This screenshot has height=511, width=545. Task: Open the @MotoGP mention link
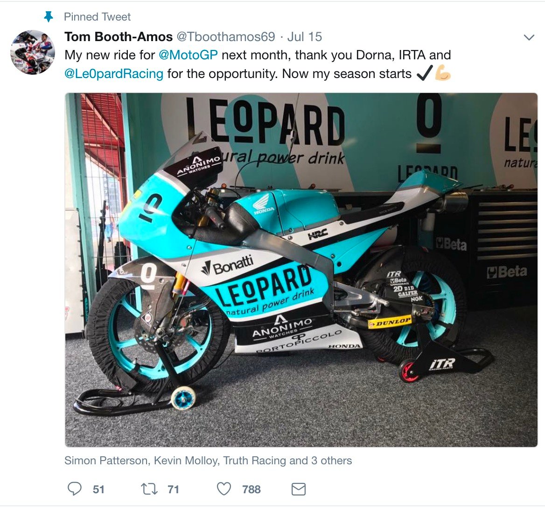(x=188, y=55)
